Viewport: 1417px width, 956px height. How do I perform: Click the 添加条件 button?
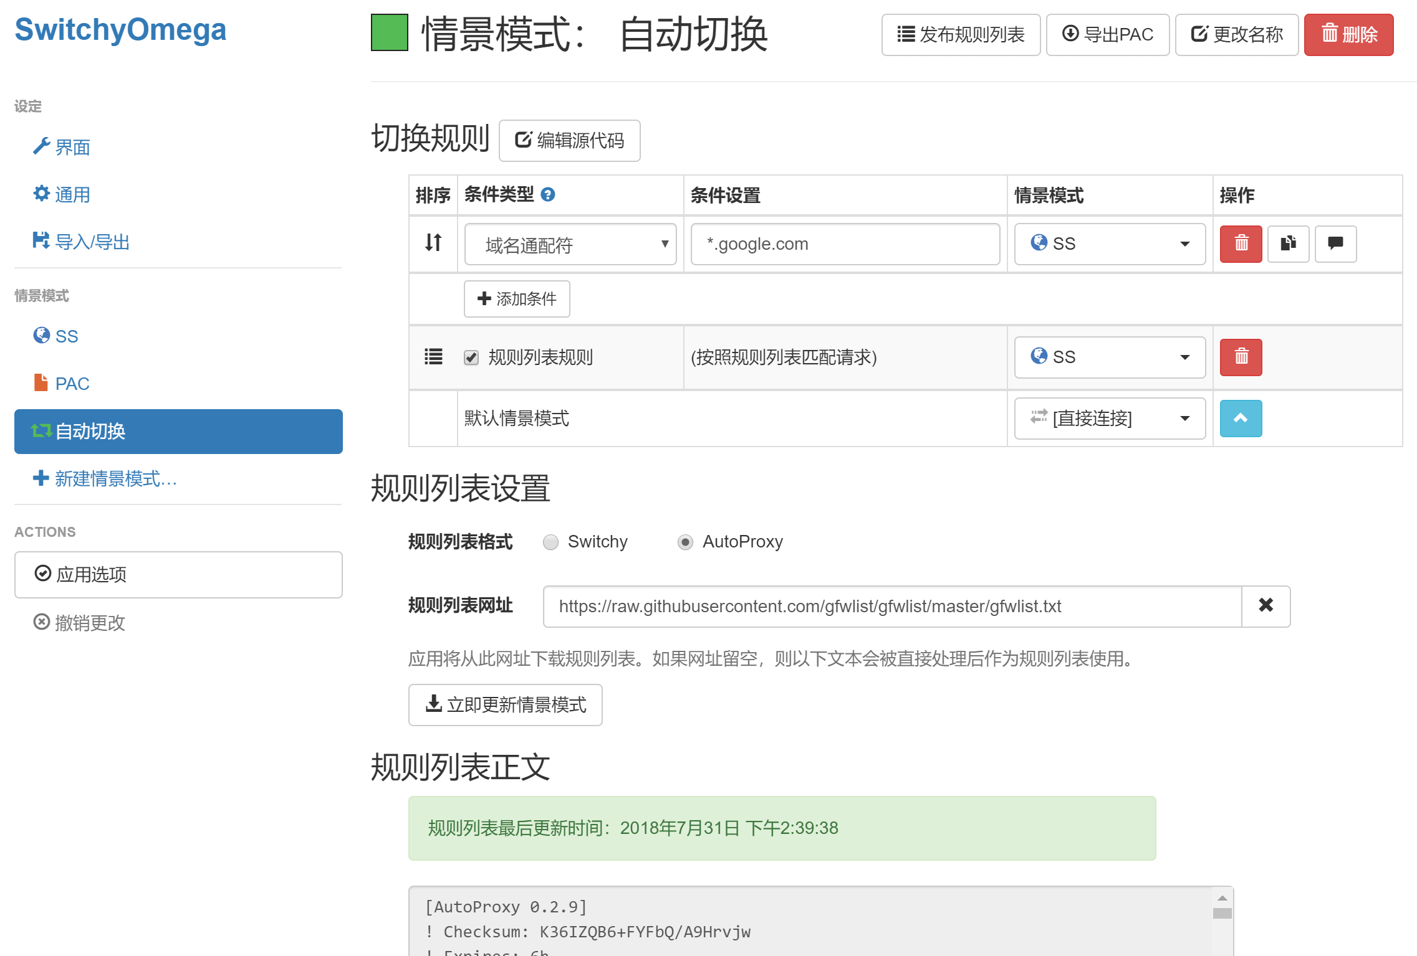[x=516, y=299]
